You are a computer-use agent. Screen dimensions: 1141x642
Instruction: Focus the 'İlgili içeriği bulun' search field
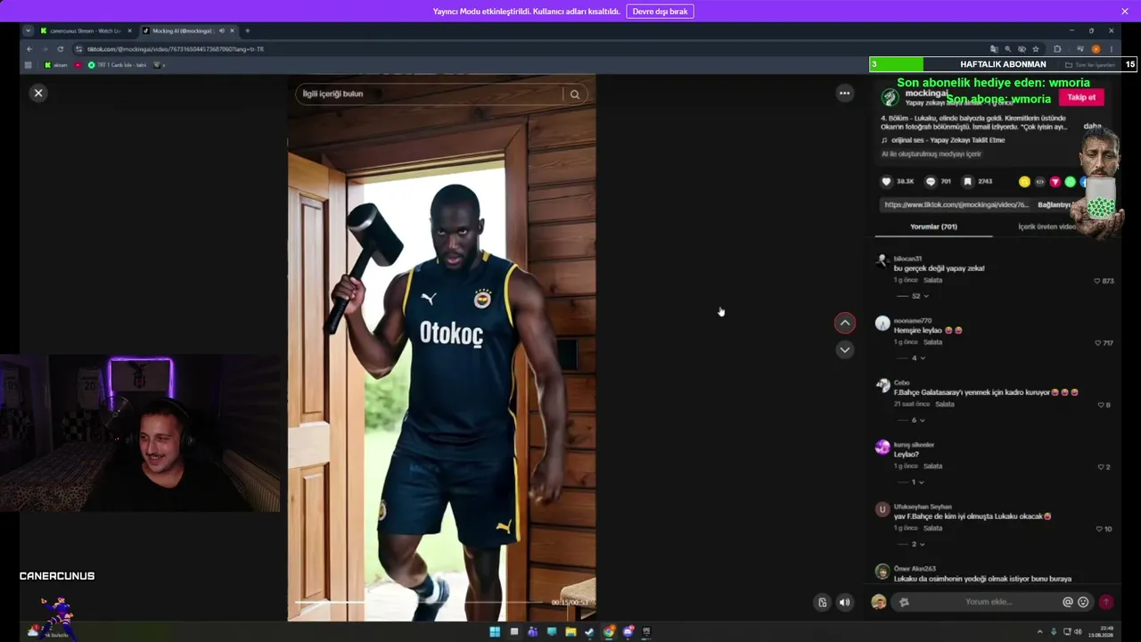431,94
